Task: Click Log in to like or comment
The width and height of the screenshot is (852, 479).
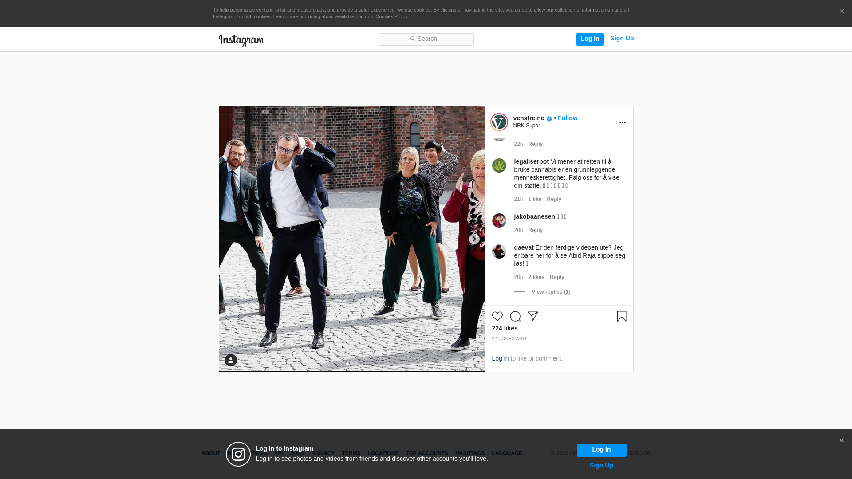Action: tap(500, 358)
